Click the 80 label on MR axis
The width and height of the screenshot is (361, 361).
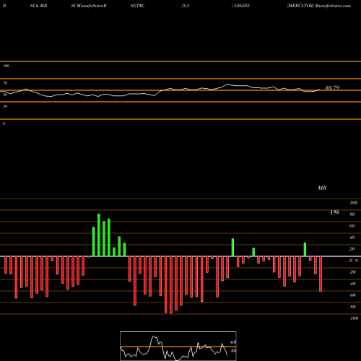[x=352, y=214]
